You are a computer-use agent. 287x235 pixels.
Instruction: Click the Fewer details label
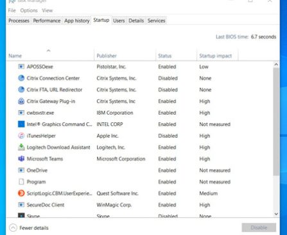click(34, 228)
